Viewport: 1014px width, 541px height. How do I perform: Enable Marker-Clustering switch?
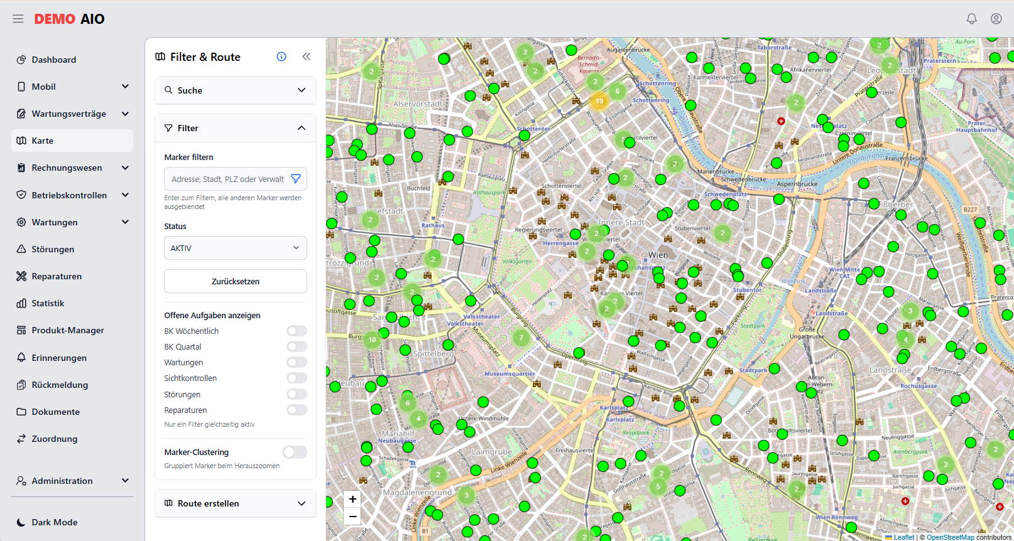click(x=295, y=452)
